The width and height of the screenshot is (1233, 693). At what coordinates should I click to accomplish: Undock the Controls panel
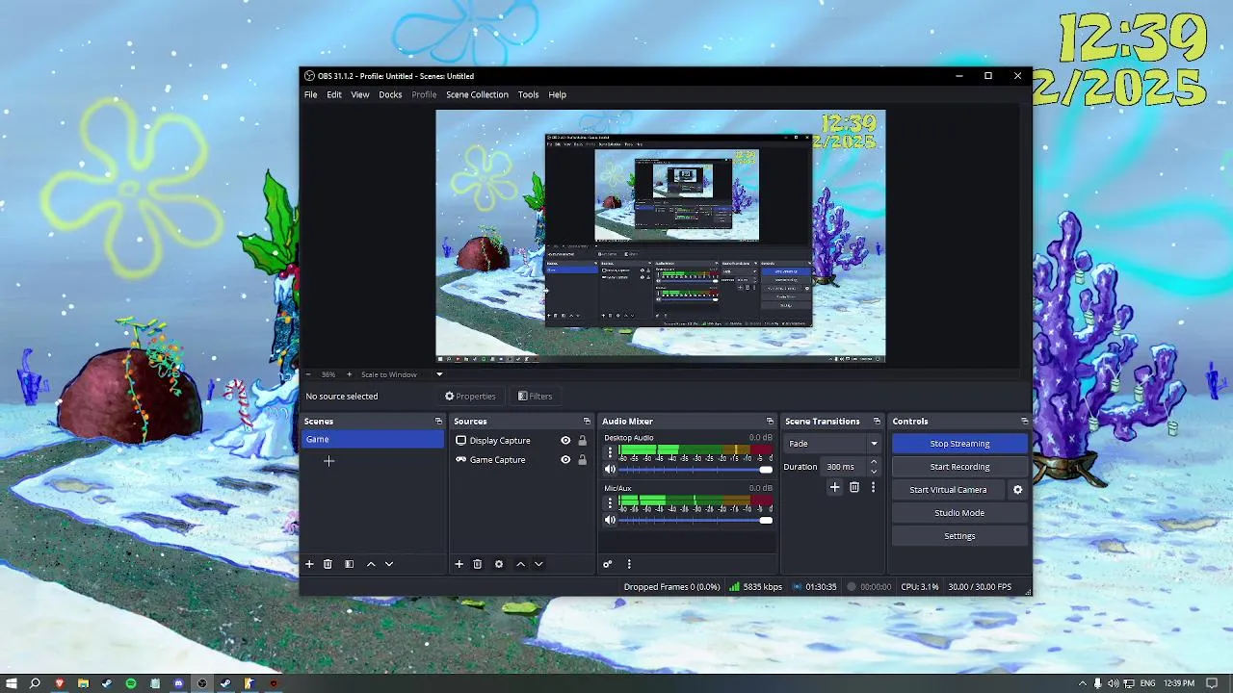click(x=1024, y=422)
